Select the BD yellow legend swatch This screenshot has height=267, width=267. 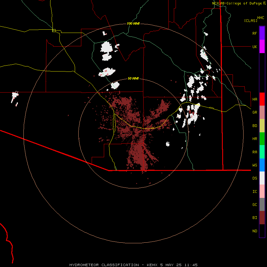click(262, 126)
